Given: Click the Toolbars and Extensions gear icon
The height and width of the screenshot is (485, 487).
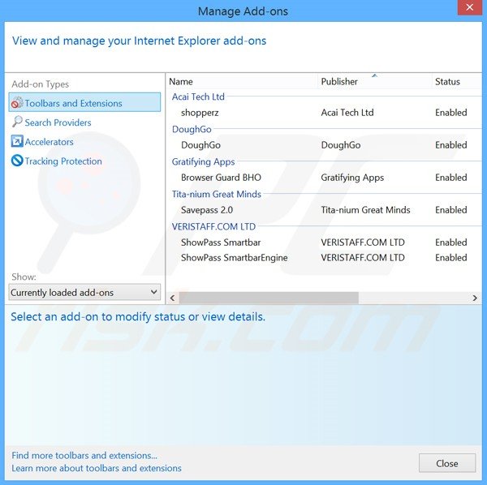Looking at the screenshot, I should coord(17,103).
